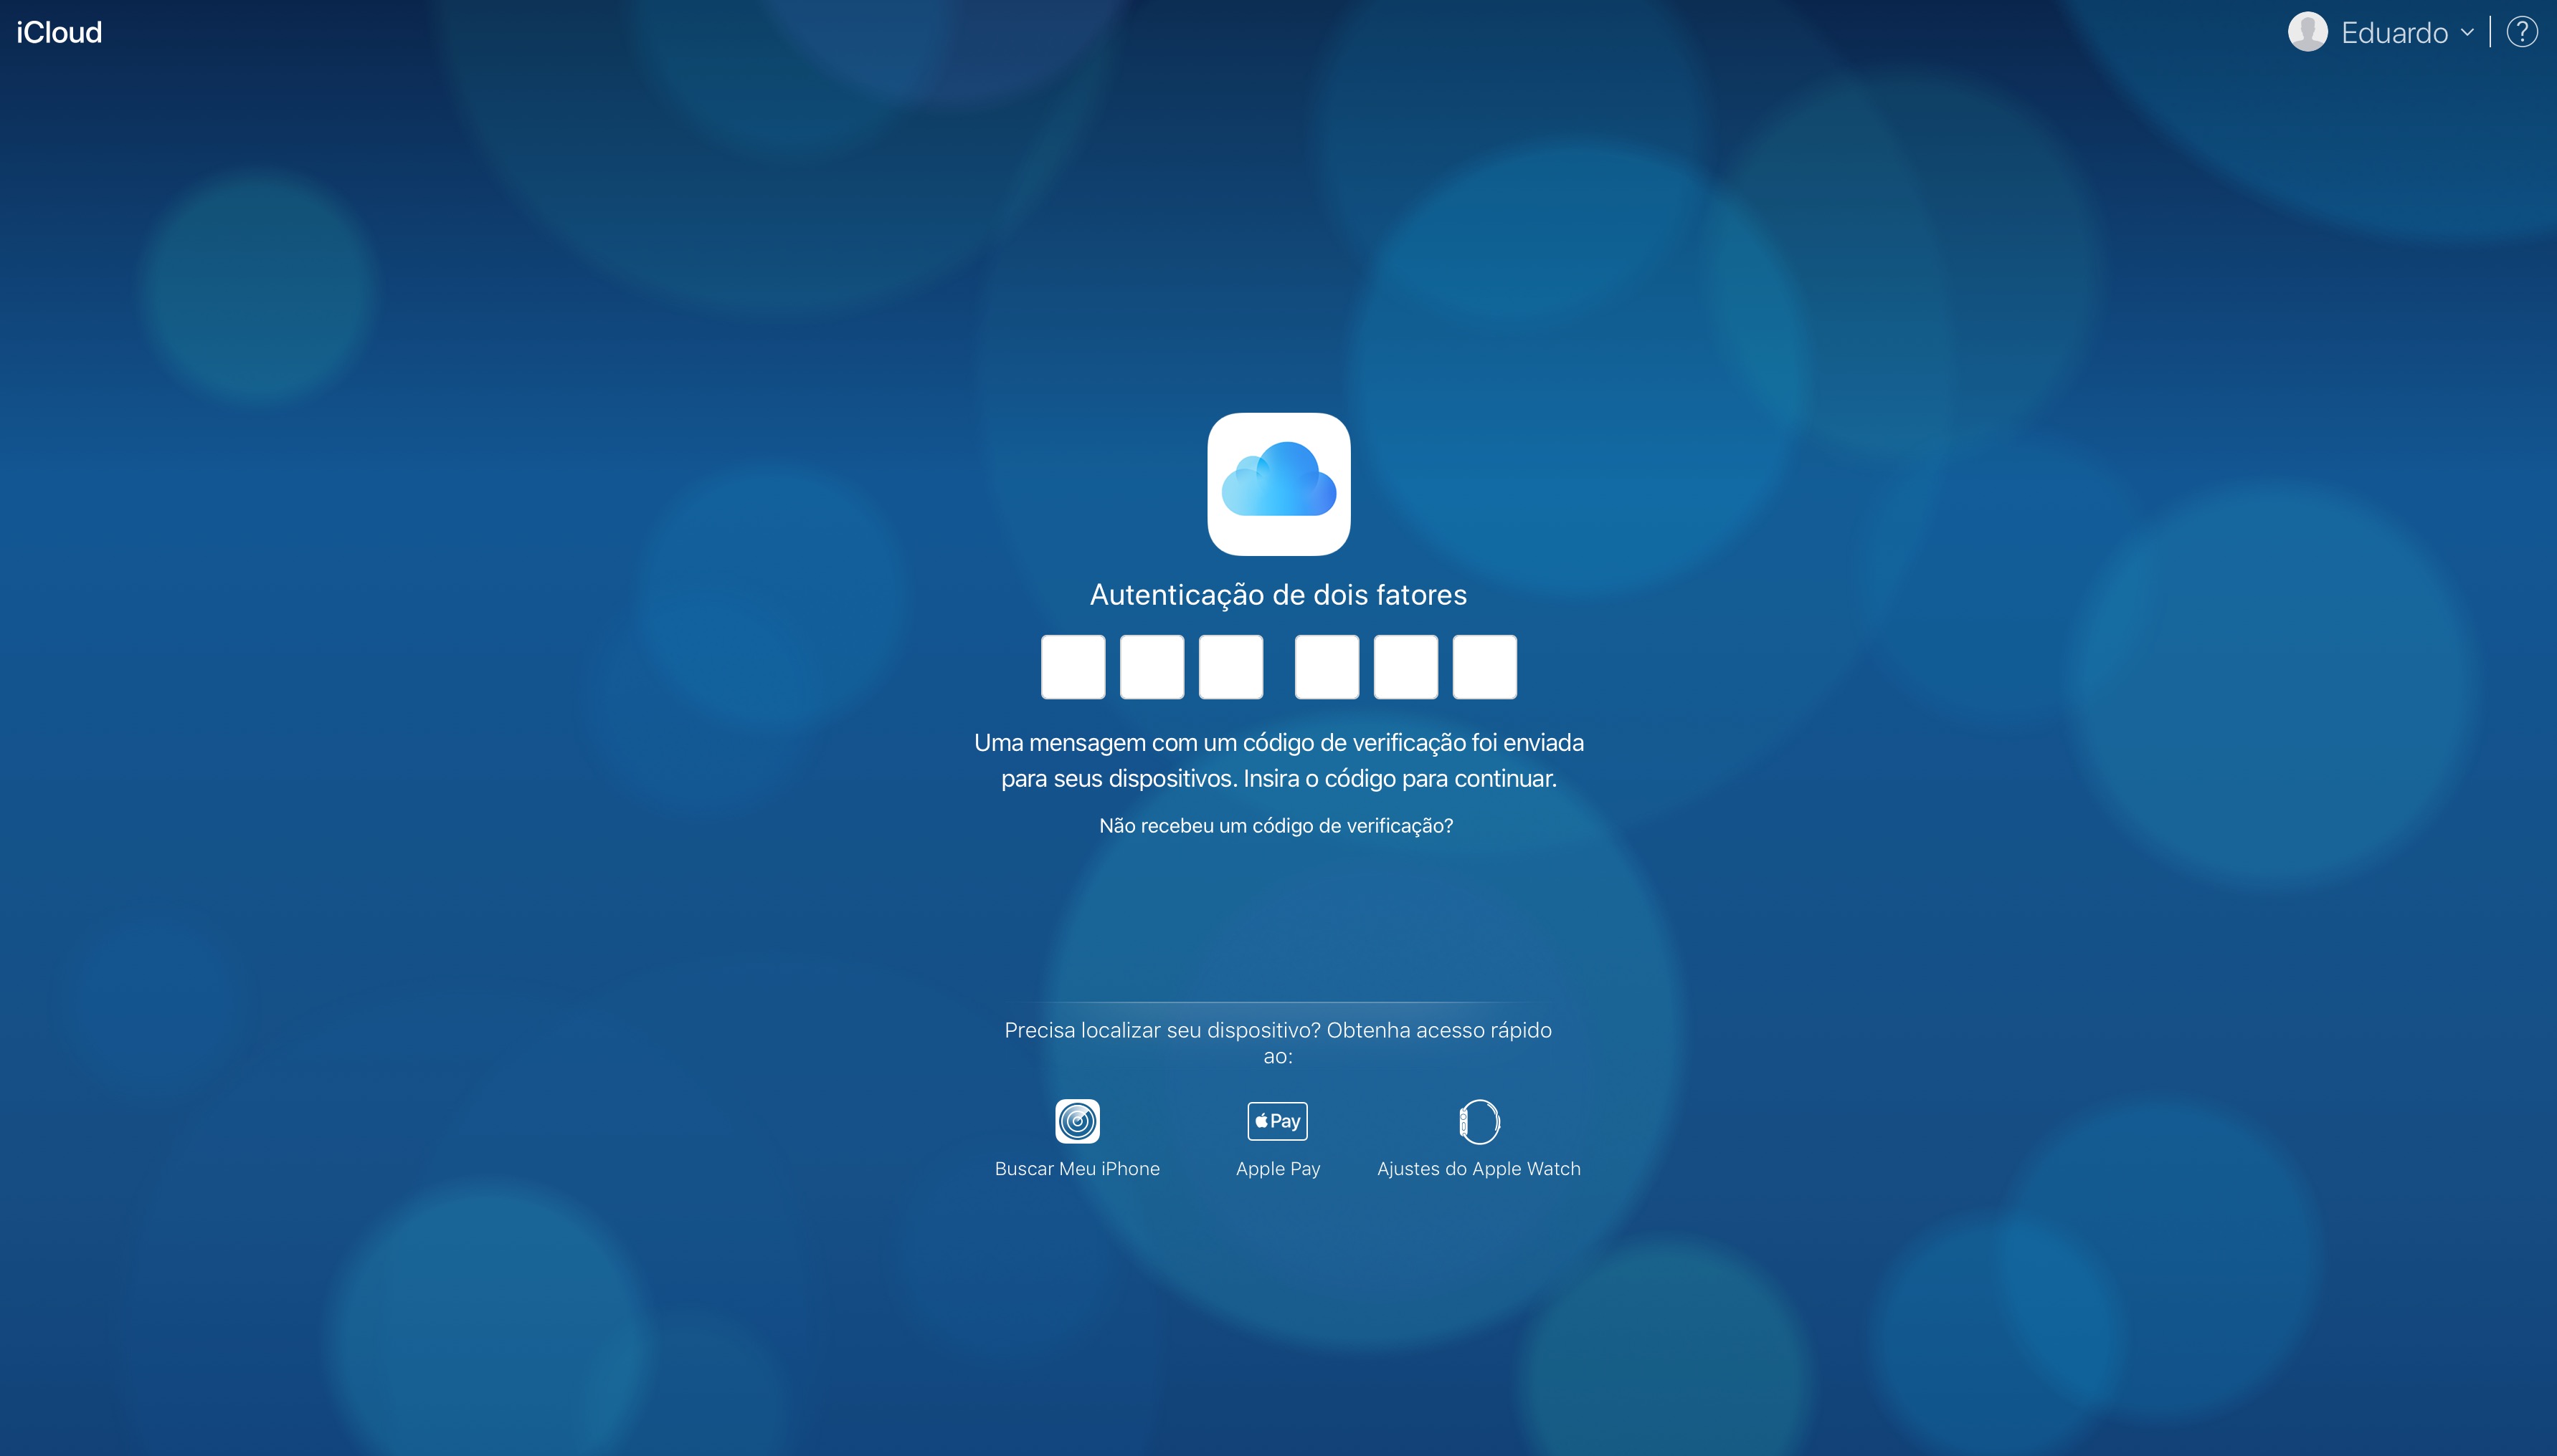
Task: Focus the fourth verification code box
Action: (1327, 667)
